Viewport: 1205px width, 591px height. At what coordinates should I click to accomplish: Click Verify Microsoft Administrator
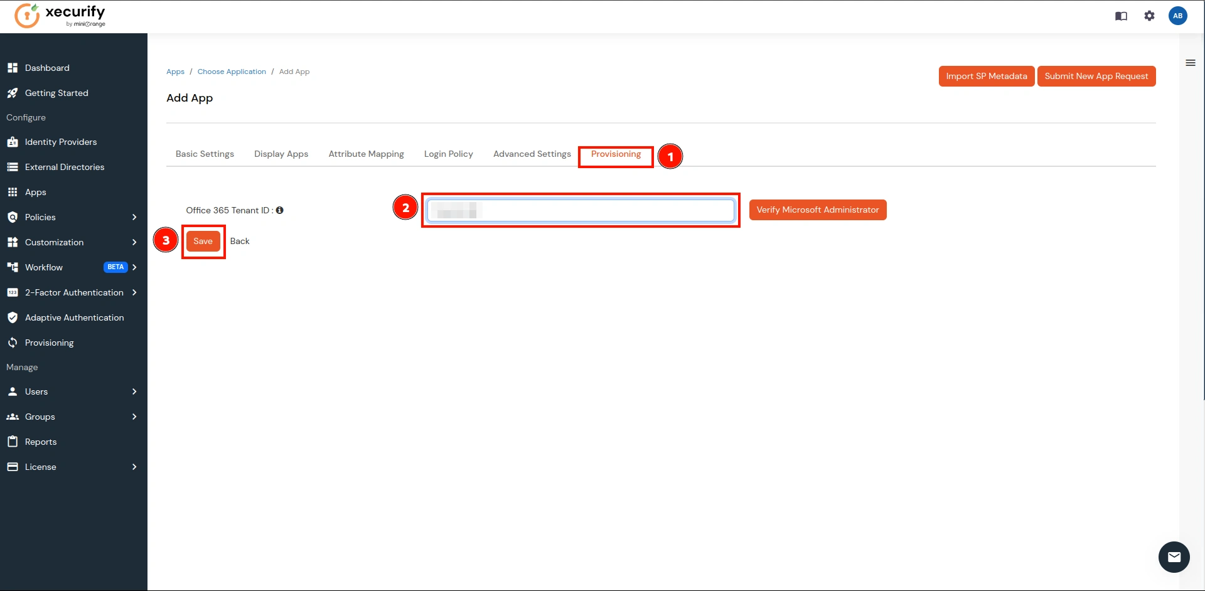click(x=817, y=210)
